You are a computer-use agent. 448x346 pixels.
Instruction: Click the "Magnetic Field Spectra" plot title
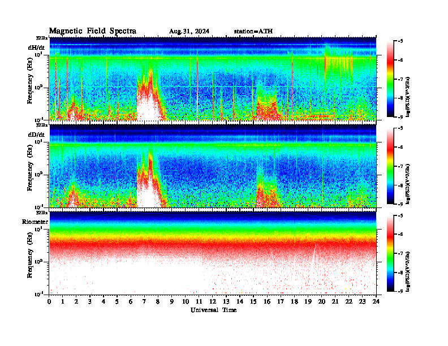(93, 31)
